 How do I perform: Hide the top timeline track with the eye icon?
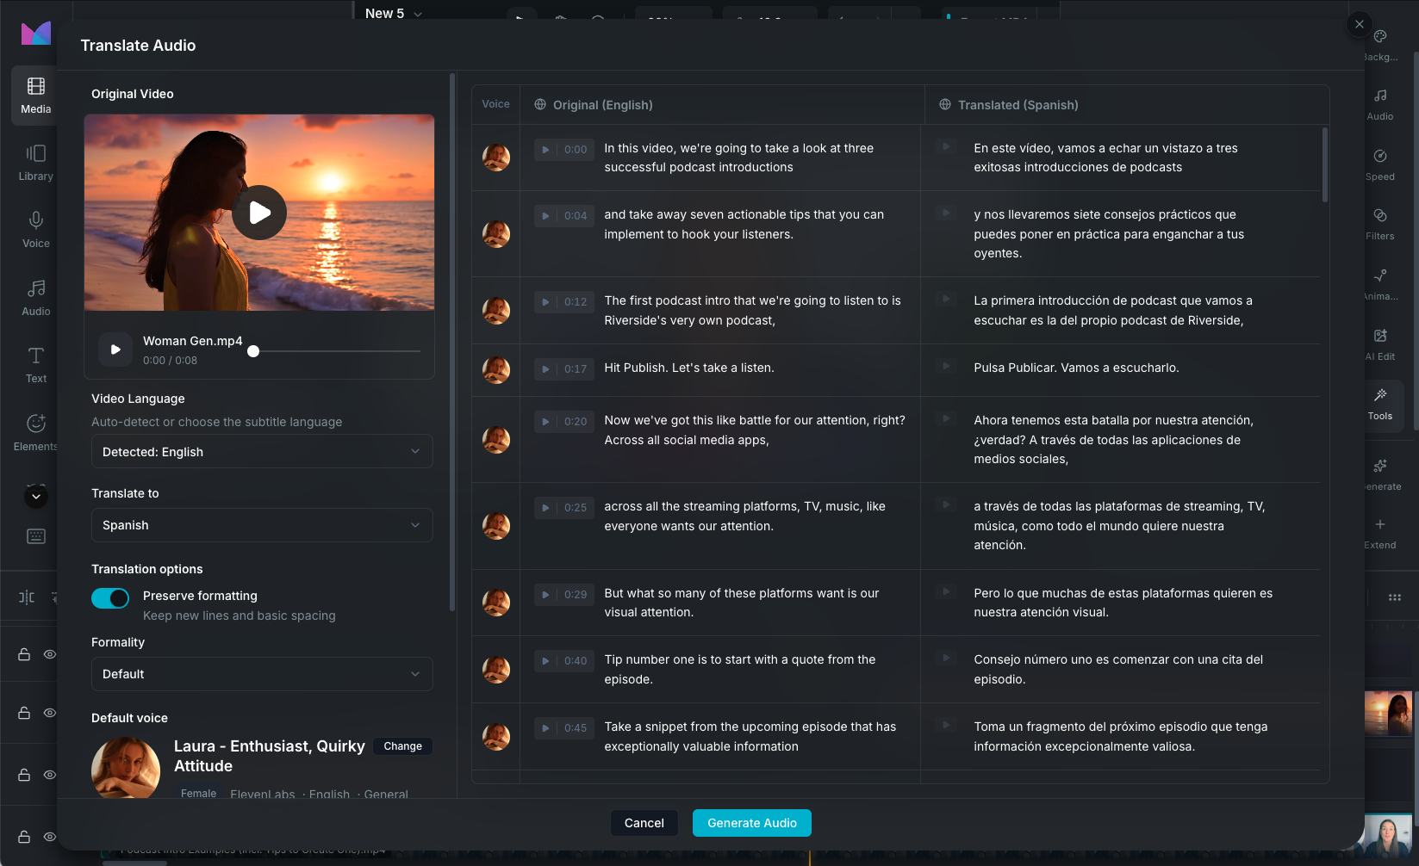click(49, 654)
